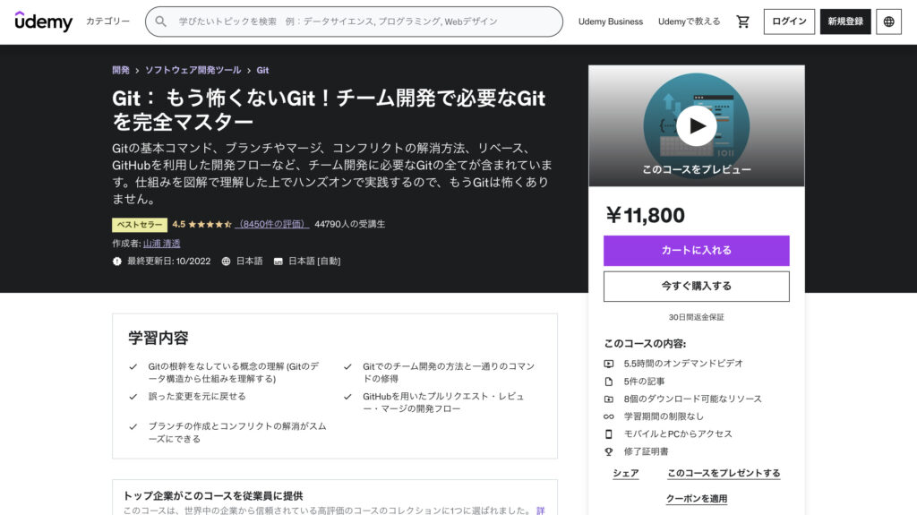Click the course title heading

(x=329, y=110)
